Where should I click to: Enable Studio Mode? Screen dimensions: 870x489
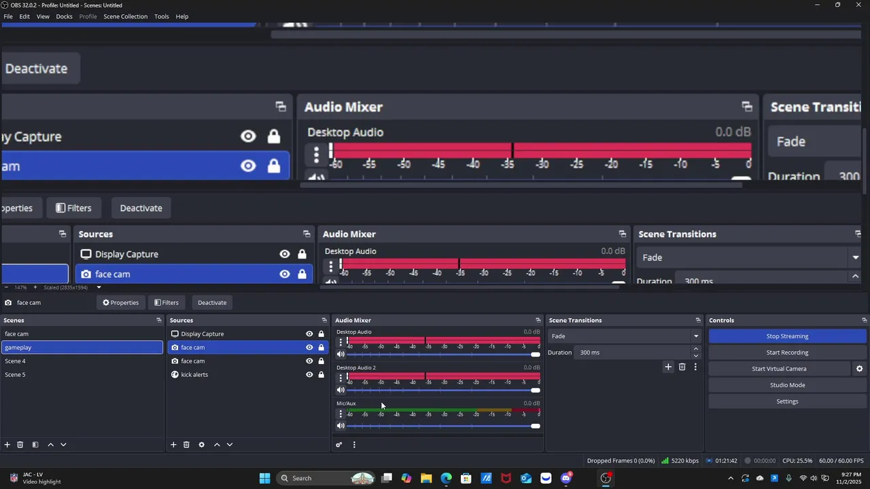(x=787, y=385)
